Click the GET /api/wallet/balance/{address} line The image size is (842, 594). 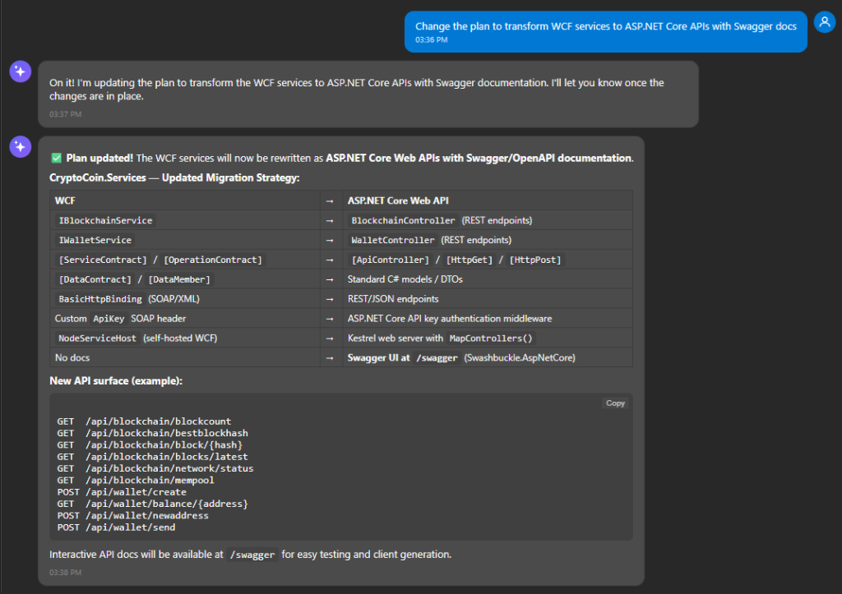tap(152, 504)
